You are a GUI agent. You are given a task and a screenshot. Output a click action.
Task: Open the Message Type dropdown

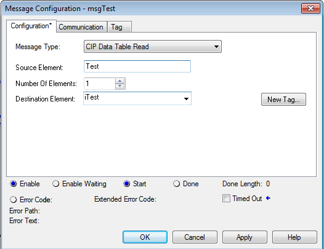pos(153,47)
